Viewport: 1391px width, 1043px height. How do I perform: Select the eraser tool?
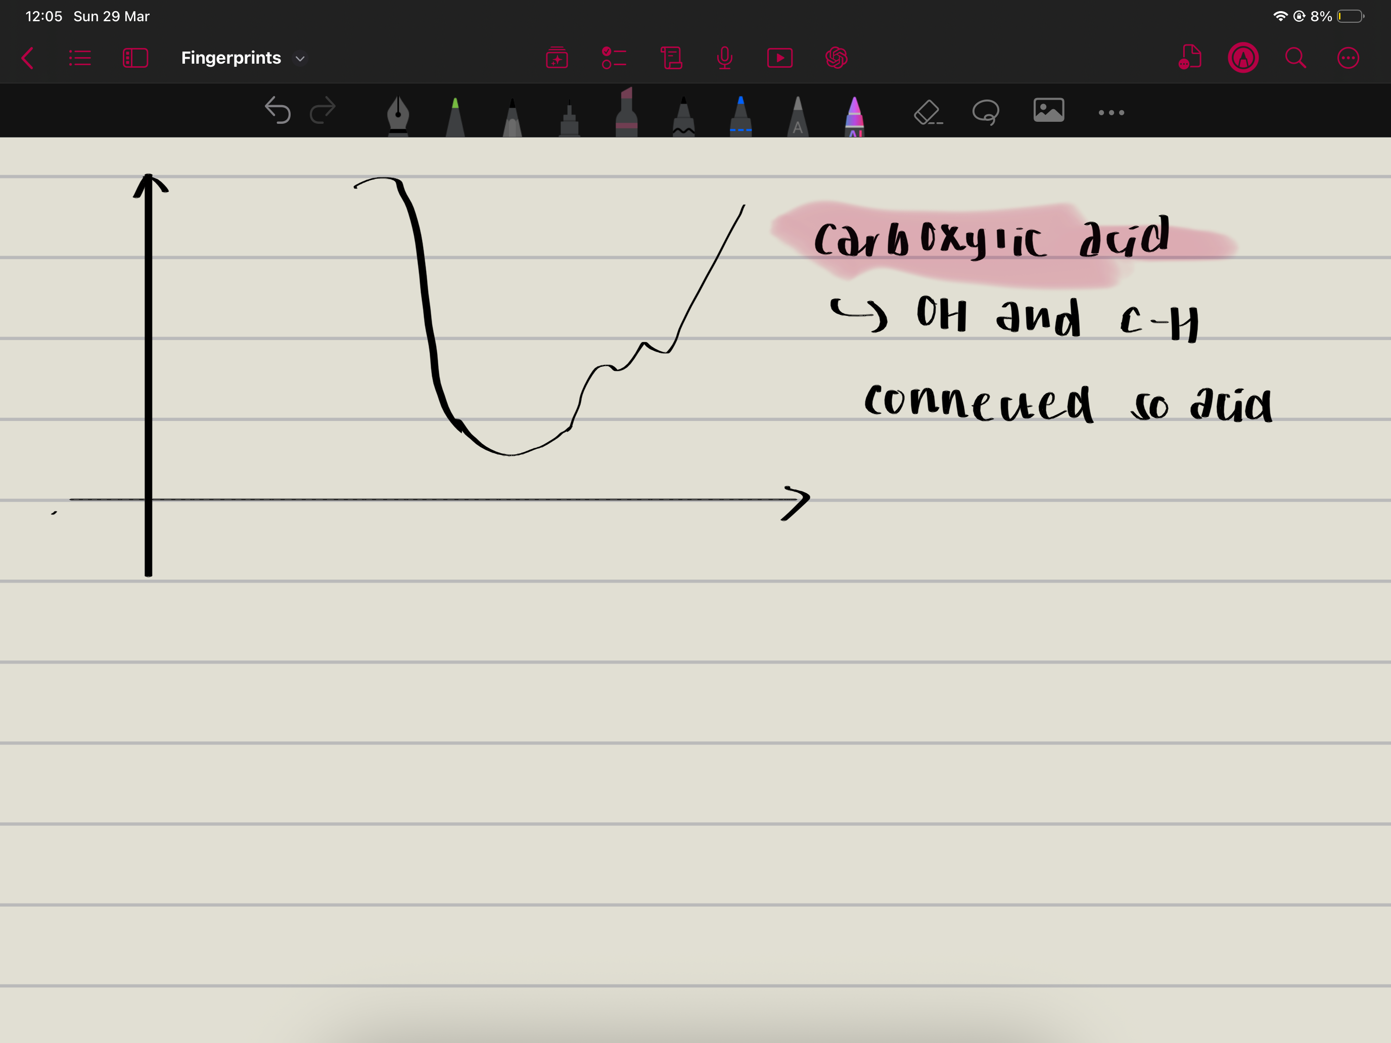click(x=927, y=113)
